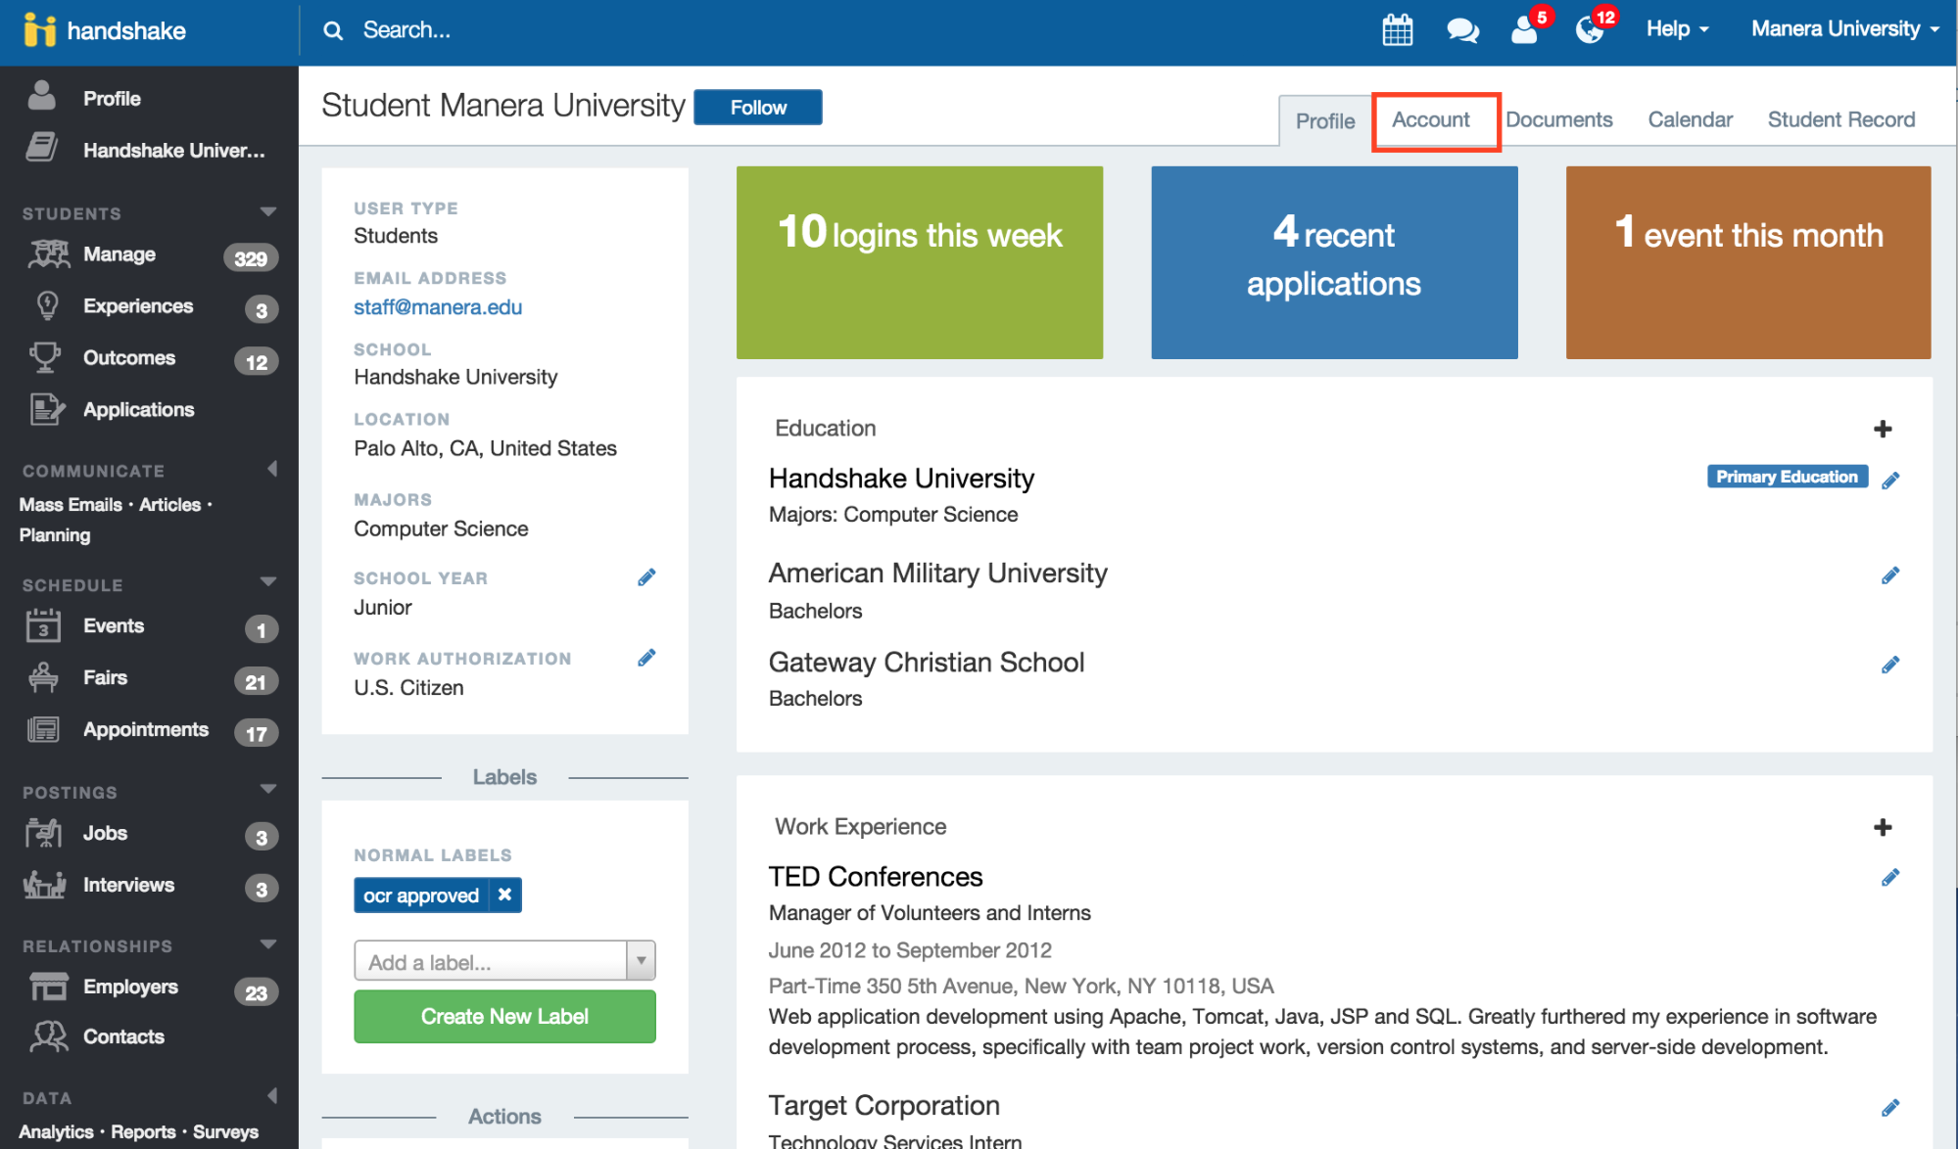Switch to the Profile tab
The height and width of the screenshot is (1149, 1958).
point(1325,121)
